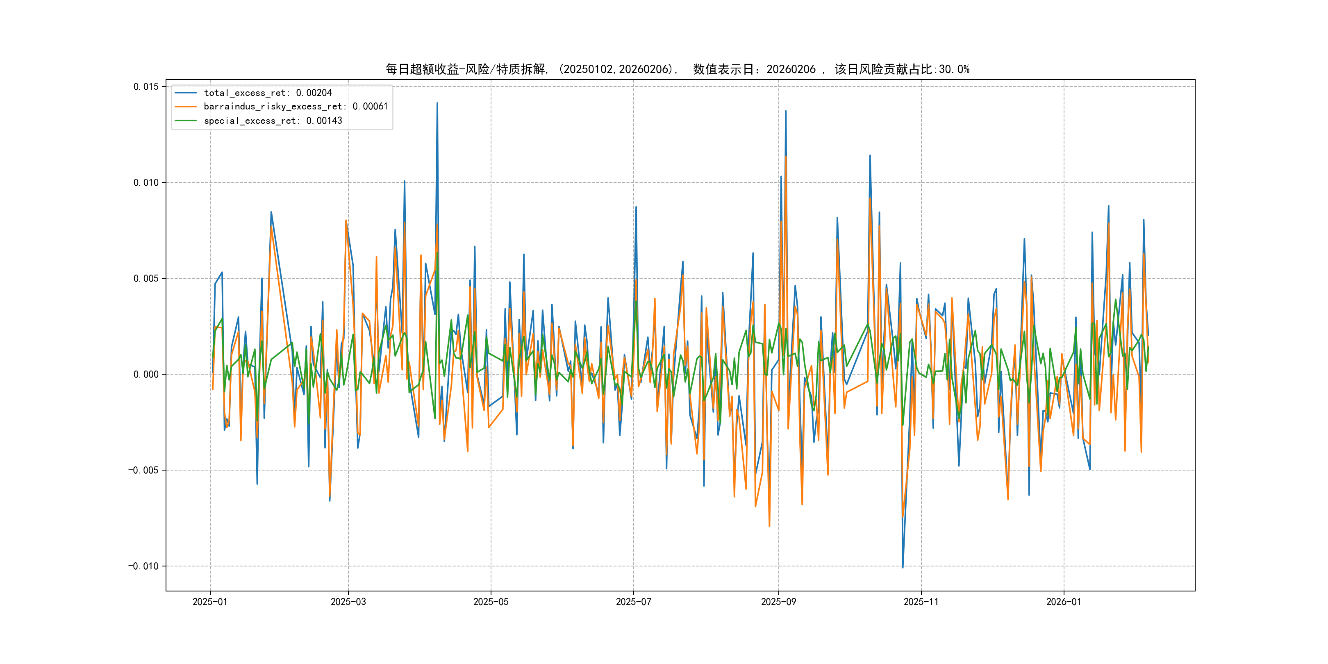This screenshot has height=664, width=1328.
Task: Click the 0.010 y-axis tick label
Action: click(146, 182)
